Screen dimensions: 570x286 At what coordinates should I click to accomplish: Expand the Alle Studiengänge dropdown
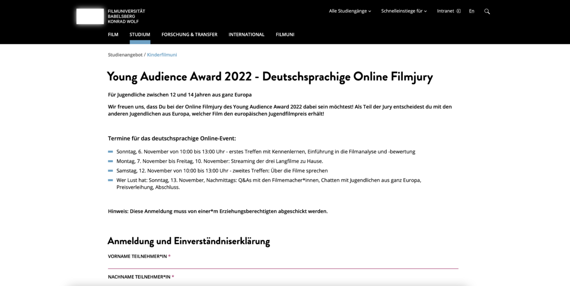tap(350, 11)
